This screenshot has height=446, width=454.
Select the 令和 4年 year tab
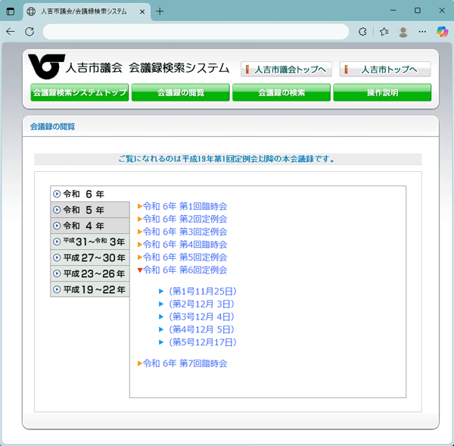click(x=90, y=226)
